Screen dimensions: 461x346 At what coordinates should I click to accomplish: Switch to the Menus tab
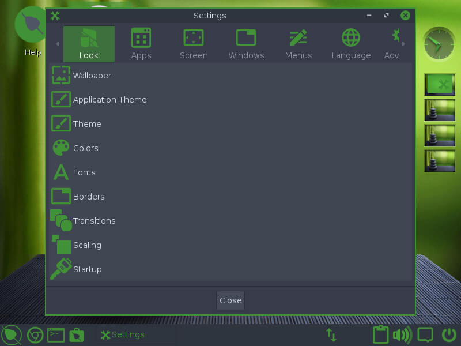(298, 44)
